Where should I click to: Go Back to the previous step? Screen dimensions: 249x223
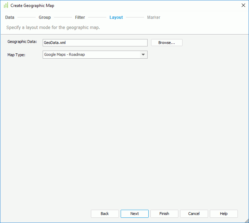click(105, 214)
